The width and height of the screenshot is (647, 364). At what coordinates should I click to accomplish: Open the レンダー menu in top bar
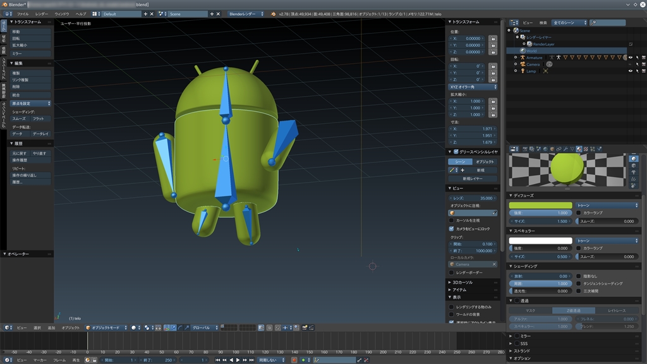pyautogui.click(x=42, y=13)
